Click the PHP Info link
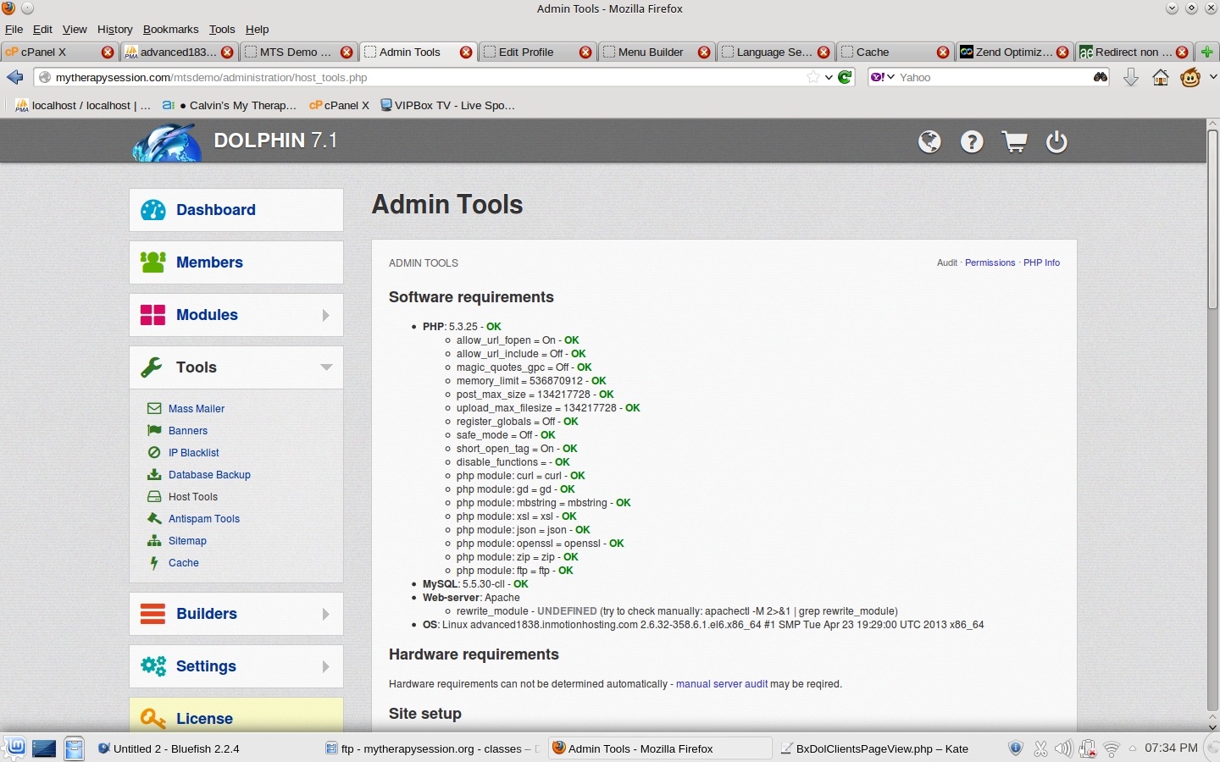The image size is (1220, 762). (1041, 262)
